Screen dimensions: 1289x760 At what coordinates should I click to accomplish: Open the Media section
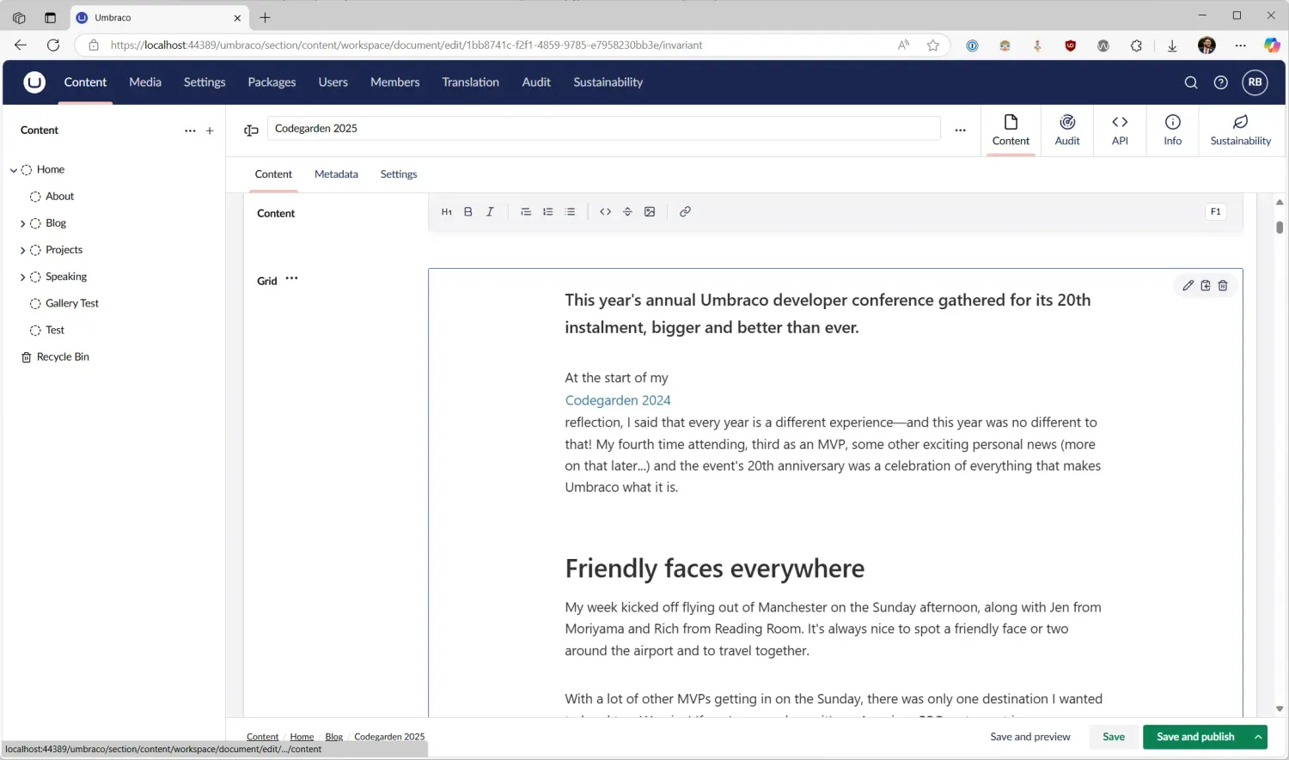pyautogui.click(x=144, y=82)
